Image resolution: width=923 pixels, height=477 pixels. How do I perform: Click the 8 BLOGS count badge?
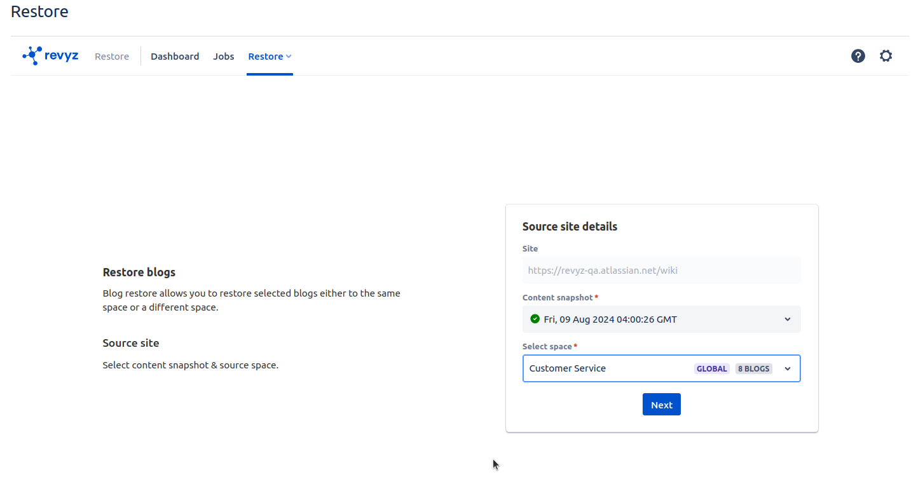coord(753,368)
